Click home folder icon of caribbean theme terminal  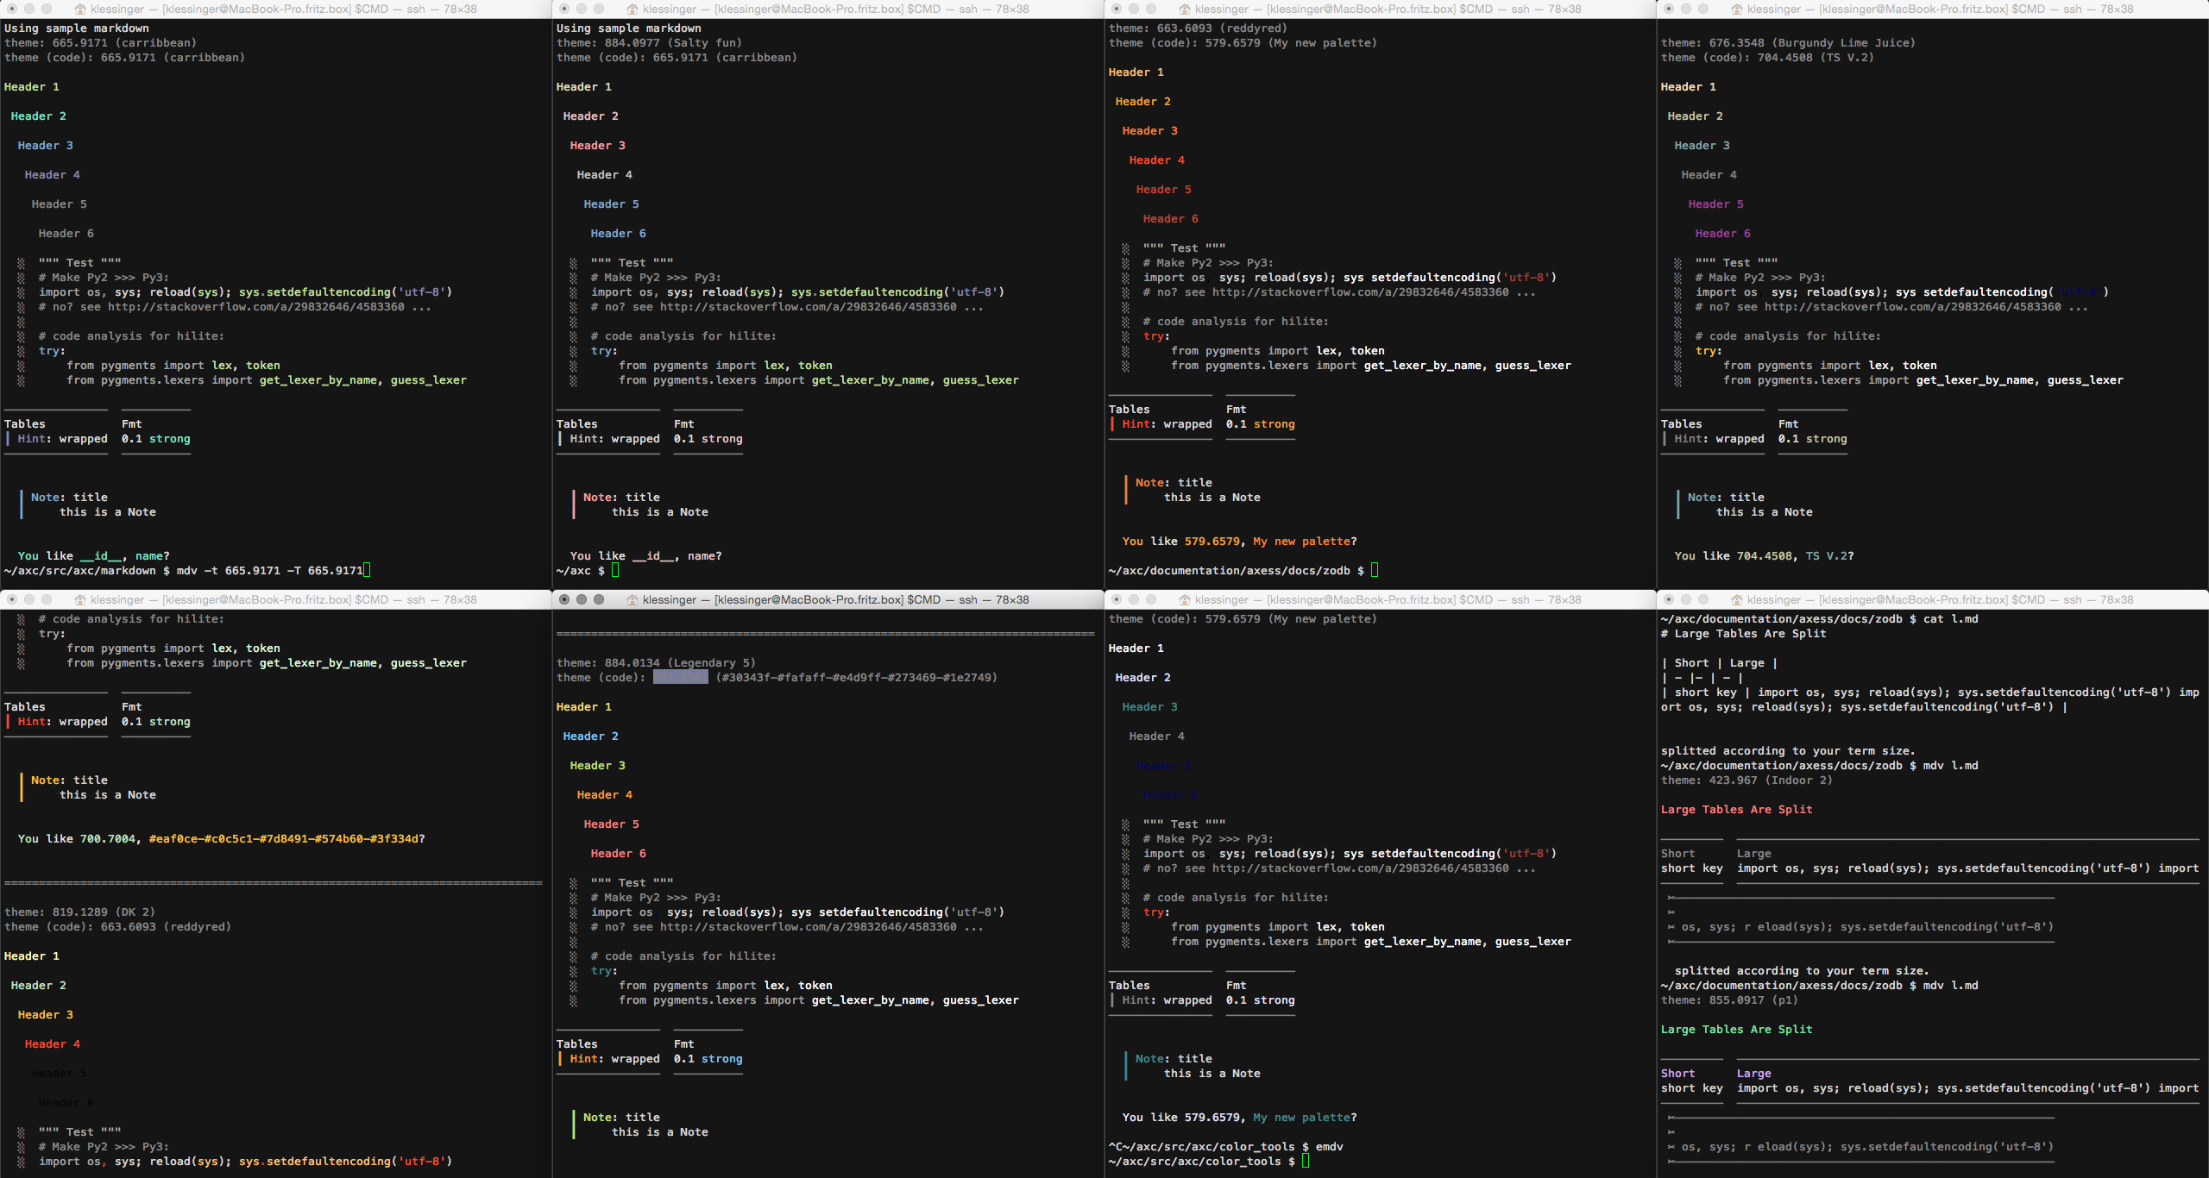click(x=80, y=9)
